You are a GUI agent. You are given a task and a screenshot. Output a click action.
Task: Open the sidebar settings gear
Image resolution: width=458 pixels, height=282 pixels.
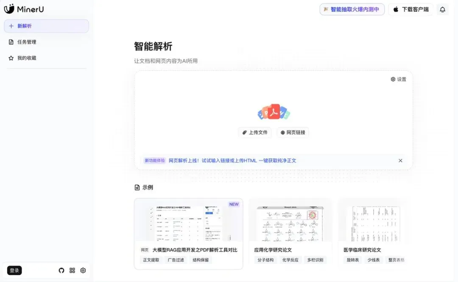[83, 270]
